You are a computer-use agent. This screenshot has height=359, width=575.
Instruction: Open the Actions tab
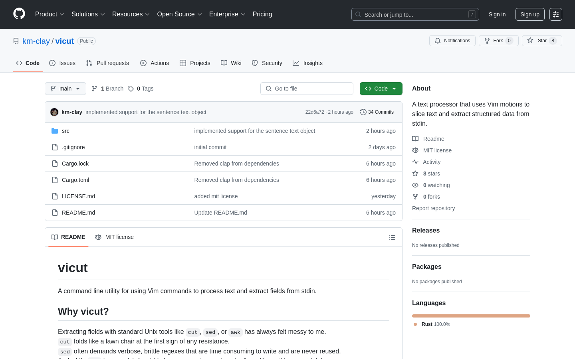point(155,63)
